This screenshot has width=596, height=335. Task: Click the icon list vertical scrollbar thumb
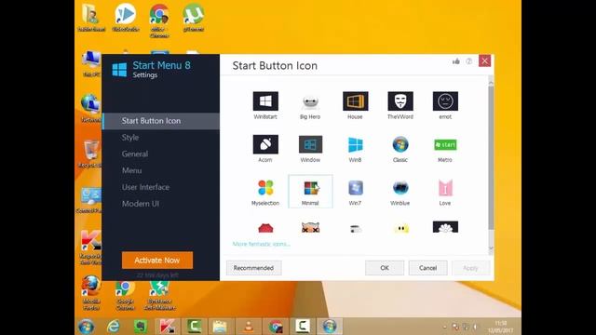click(491, 157)
